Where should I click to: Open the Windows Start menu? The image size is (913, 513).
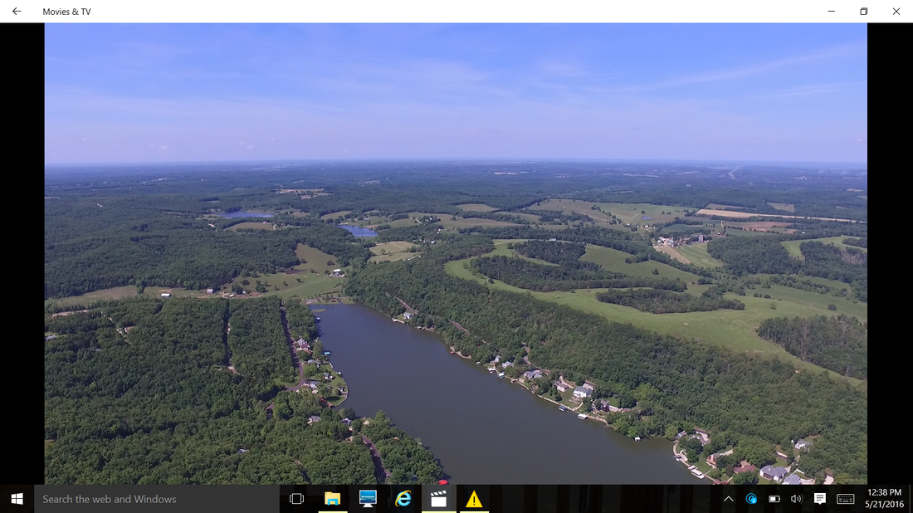[17, 499]
